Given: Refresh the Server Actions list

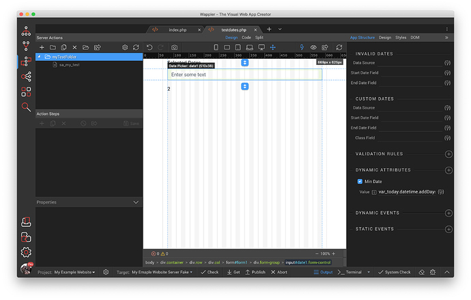Looking at the screenshot, I should click(136, 47).
